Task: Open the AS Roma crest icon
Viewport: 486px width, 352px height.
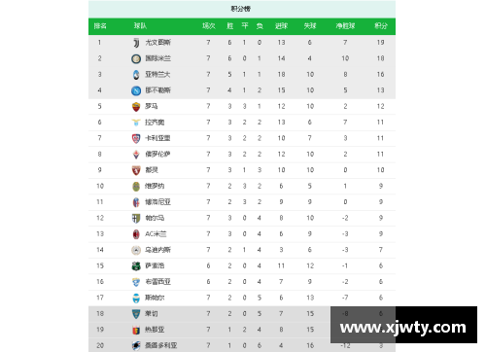Action: [x=136, y=106]
